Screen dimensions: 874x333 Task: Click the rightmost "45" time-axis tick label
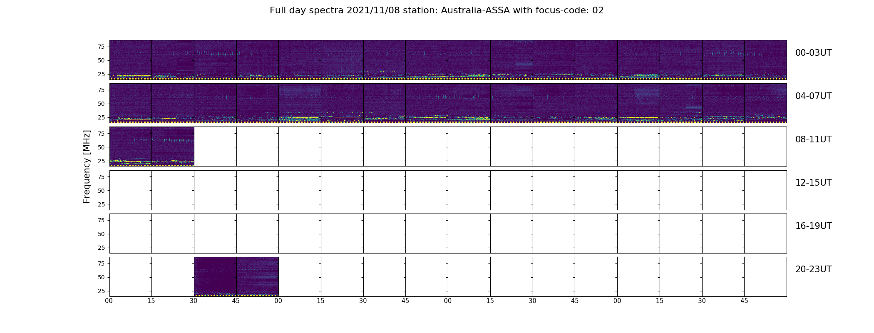[744, 301]
